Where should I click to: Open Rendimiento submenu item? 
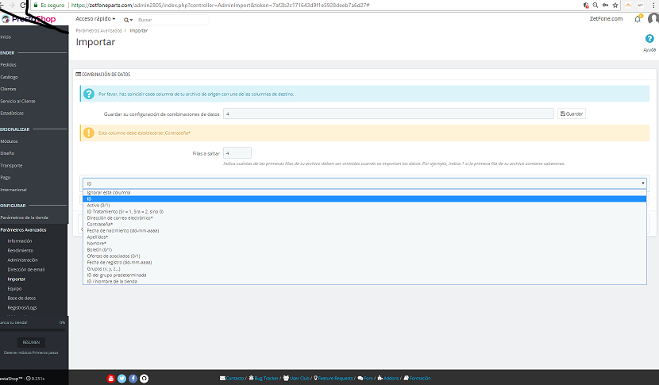point(20,251)
